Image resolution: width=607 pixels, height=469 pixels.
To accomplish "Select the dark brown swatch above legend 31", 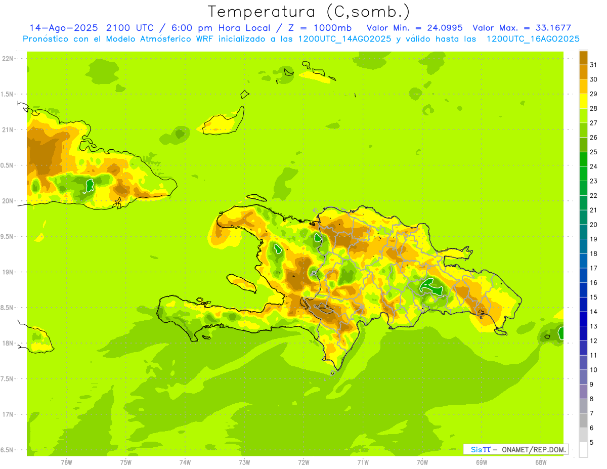I will (x=583, y=58).
